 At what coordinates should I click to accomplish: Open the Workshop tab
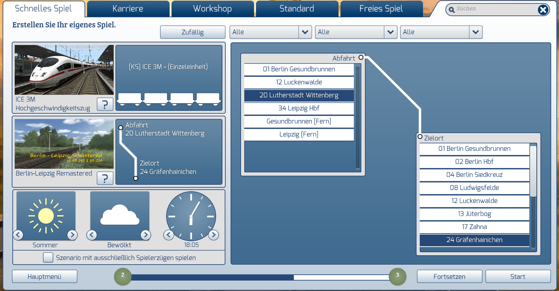coord(212,9)
